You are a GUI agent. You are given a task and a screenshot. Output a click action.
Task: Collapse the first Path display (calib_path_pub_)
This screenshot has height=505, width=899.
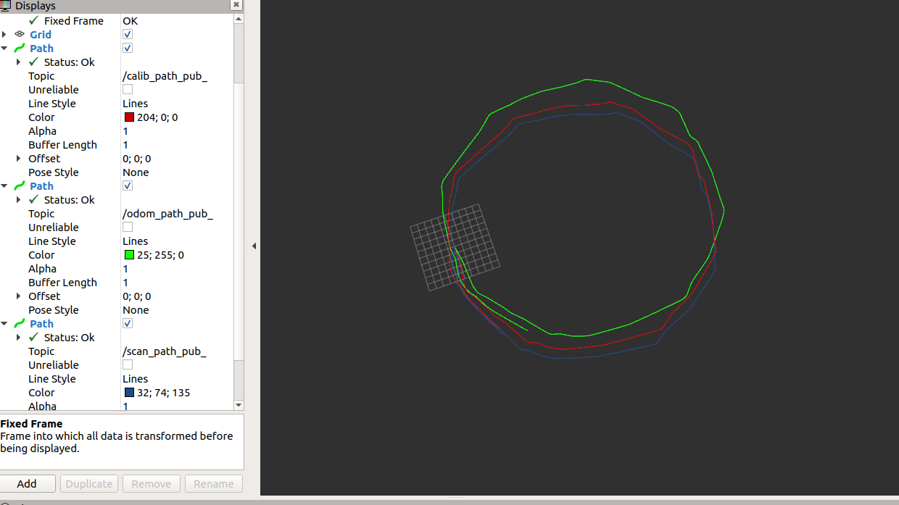pyautogui.click(x=4, y=48)
